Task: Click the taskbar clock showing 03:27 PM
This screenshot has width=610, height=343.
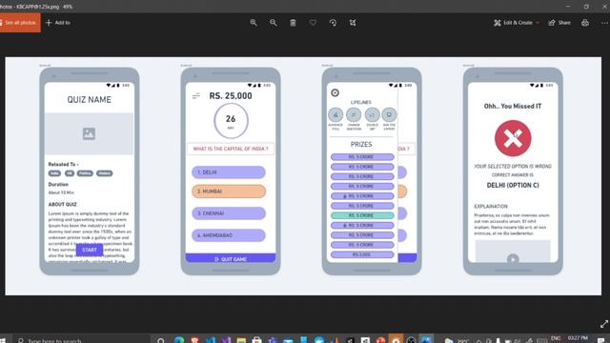Action: click(x=578, y=338)
